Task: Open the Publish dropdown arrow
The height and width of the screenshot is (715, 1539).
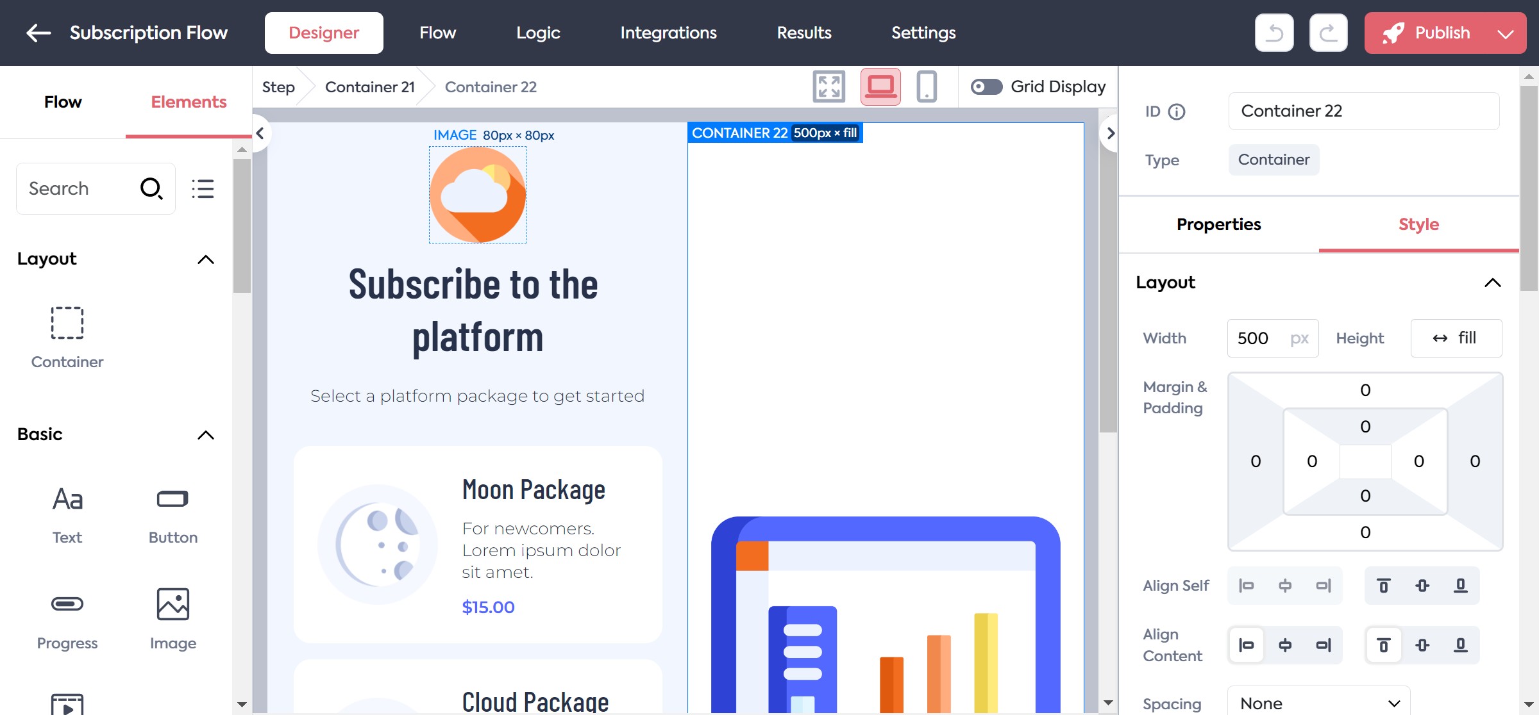Action: (x=1506, y=33)
